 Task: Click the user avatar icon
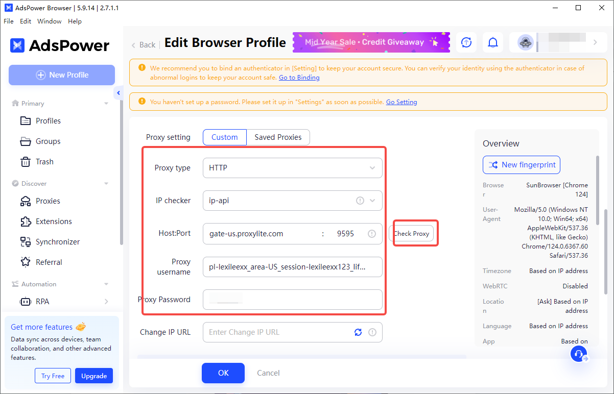[x=526, y=42]
